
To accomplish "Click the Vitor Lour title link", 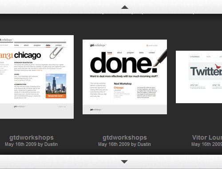I will (x=207, y=137).
